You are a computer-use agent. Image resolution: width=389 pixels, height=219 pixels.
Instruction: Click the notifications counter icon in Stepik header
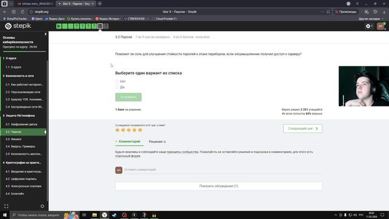369,26
